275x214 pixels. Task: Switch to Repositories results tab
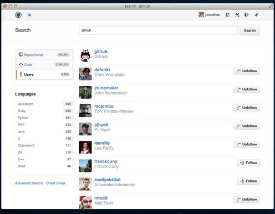click(x=44, y=55)
